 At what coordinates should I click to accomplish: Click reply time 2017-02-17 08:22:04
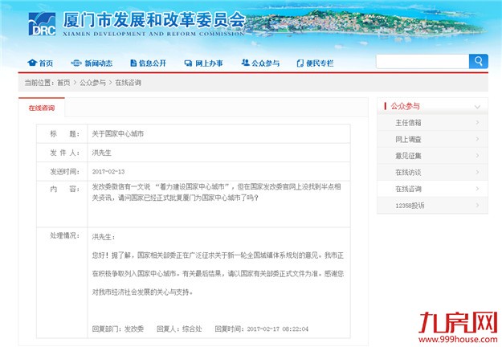278,329
